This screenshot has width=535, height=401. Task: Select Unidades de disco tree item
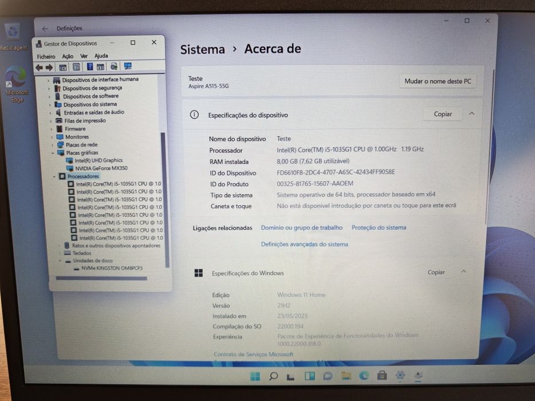click(92, 261)
